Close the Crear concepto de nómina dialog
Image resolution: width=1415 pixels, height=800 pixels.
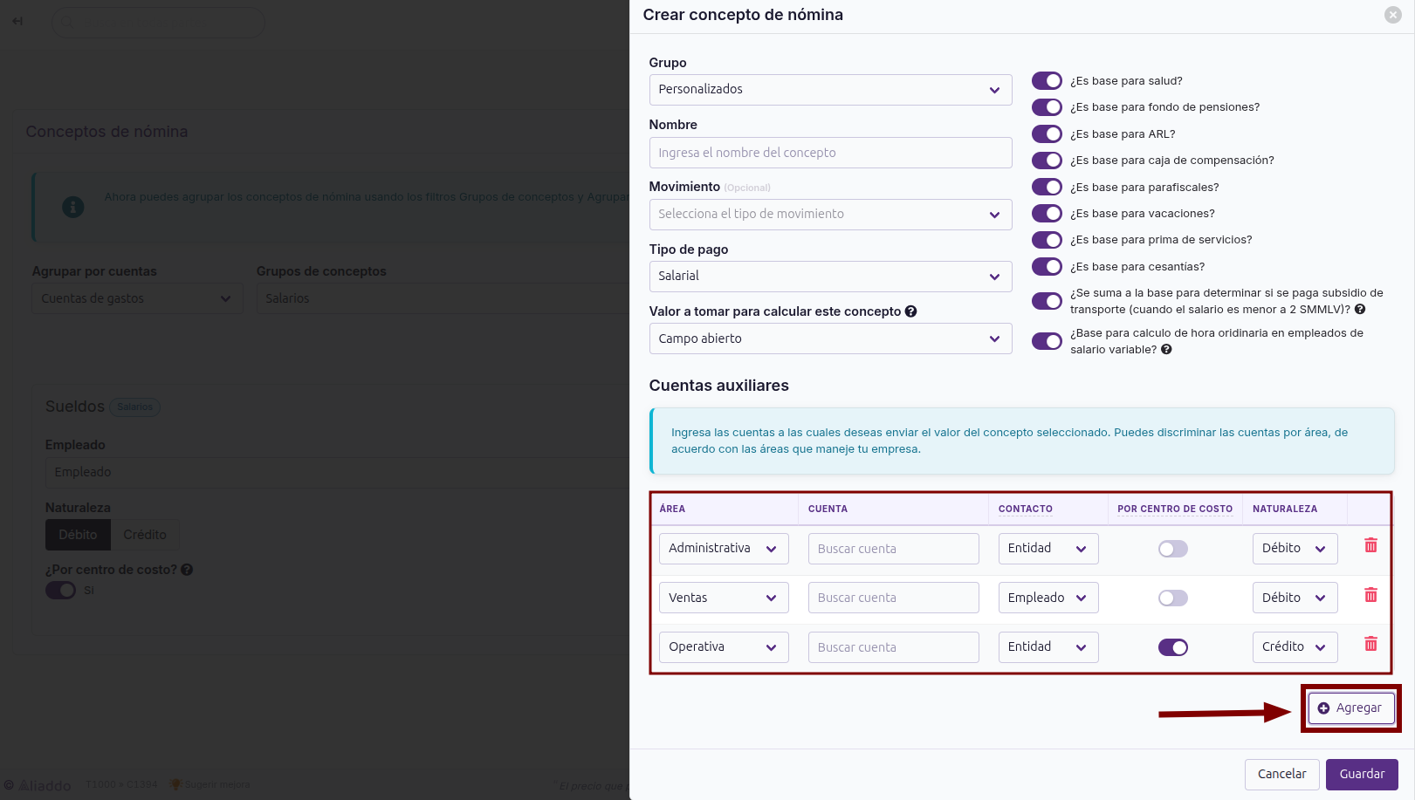(1393, 15)
